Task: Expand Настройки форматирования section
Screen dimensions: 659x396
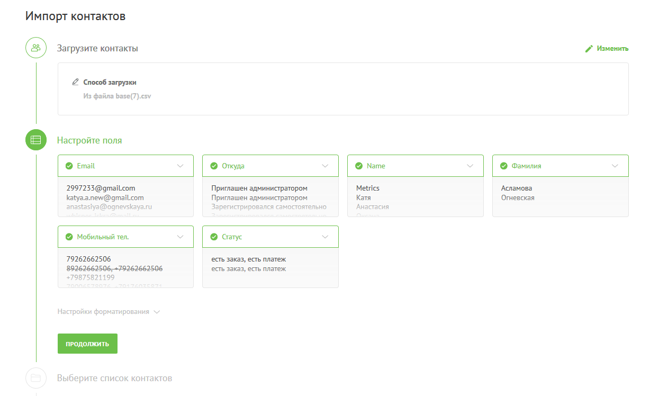Action: tap(109, 312)
